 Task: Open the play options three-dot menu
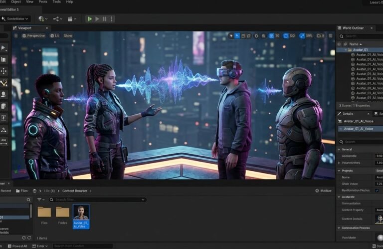tap(111, 19)
